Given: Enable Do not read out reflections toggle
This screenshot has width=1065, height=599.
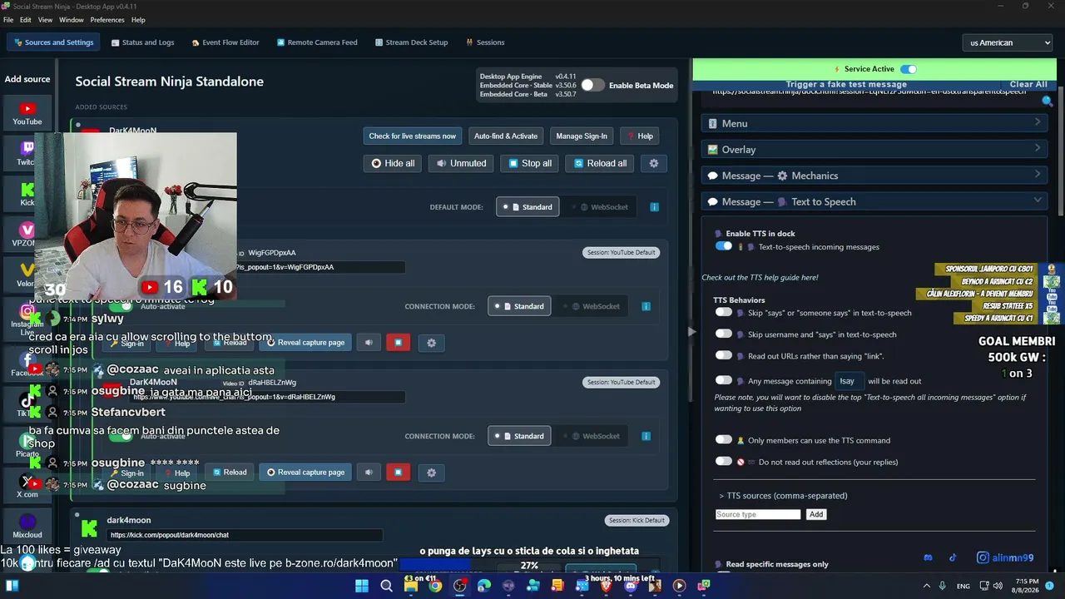Looking at the screenshot, I should point(724,461).
